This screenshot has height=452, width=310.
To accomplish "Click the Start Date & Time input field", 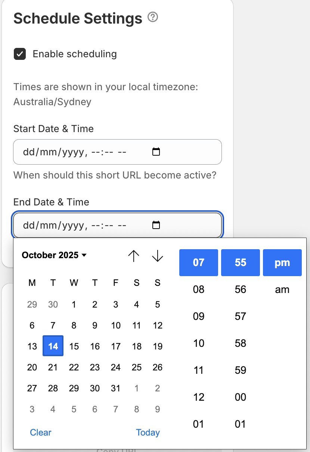I will [x=75, y=152].
